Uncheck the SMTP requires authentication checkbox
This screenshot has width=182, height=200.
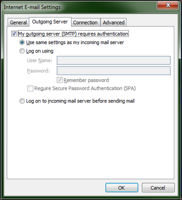coord(14,34)
